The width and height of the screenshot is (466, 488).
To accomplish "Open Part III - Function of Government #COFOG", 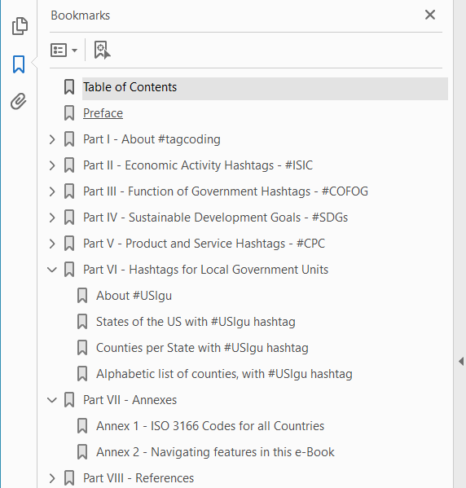I will point(226,191).
